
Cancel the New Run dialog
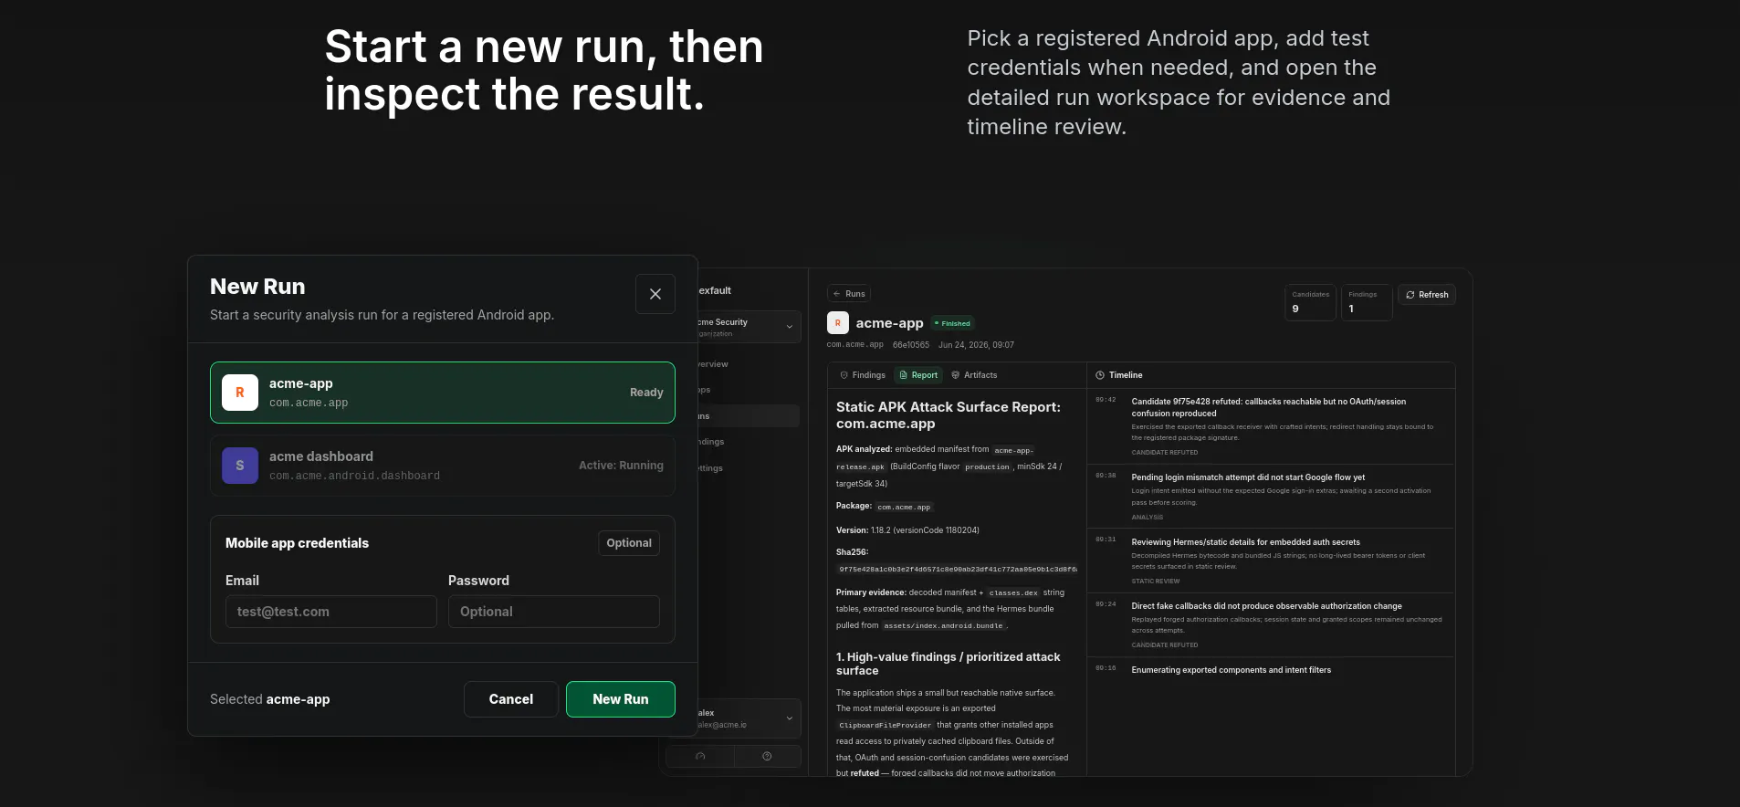click(511, 699)
